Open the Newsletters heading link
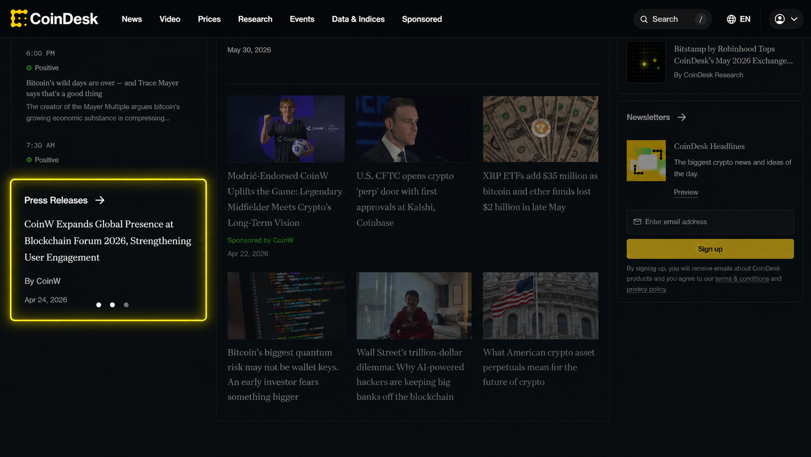The width and height of the screenshot is (811, 457). pos(648,117)
